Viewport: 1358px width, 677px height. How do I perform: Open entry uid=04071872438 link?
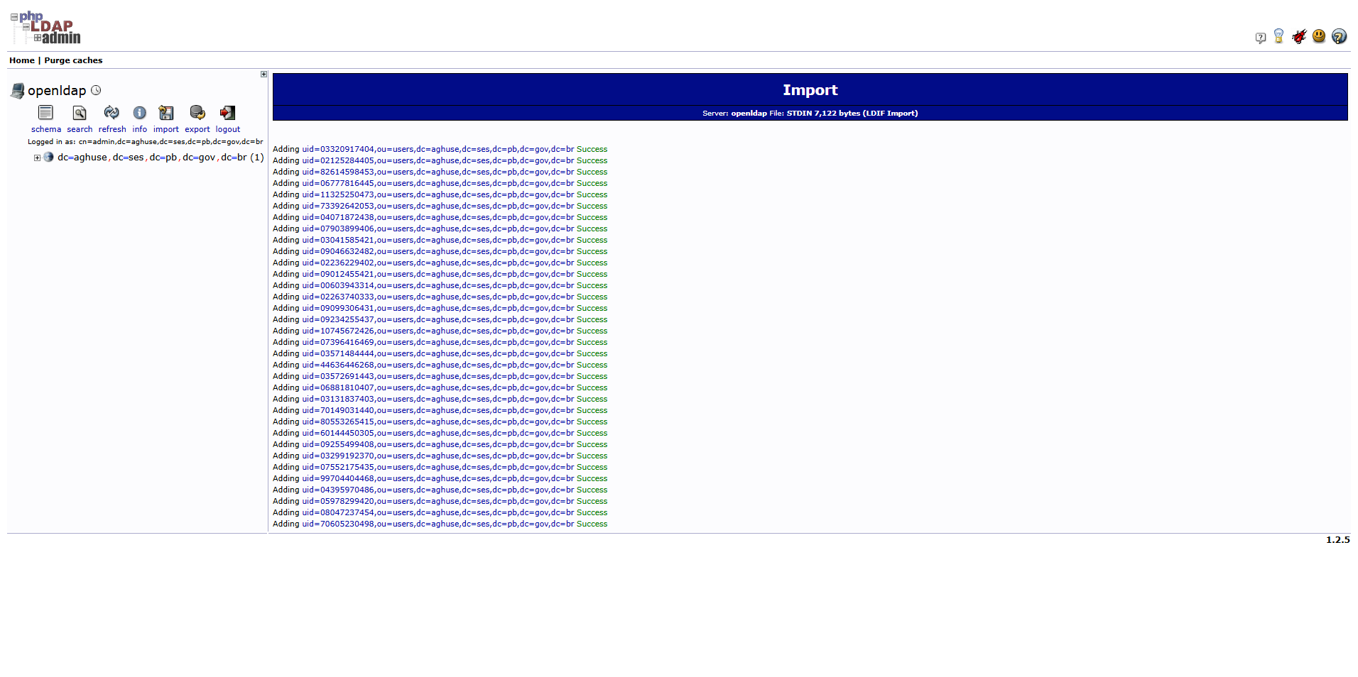(x=438, y=217)
